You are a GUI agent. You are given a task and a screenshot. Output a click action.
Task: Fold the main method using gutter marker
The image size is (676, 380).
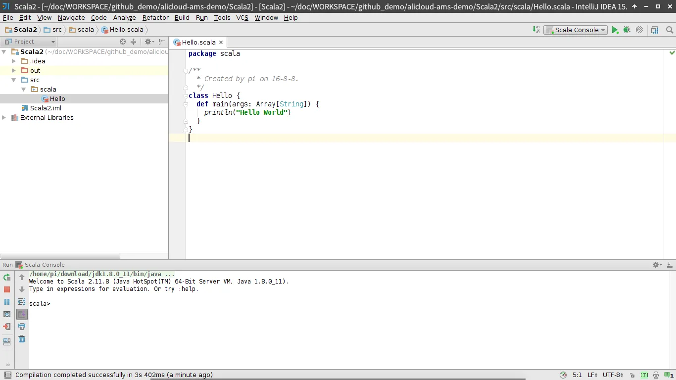click(187, 104)
